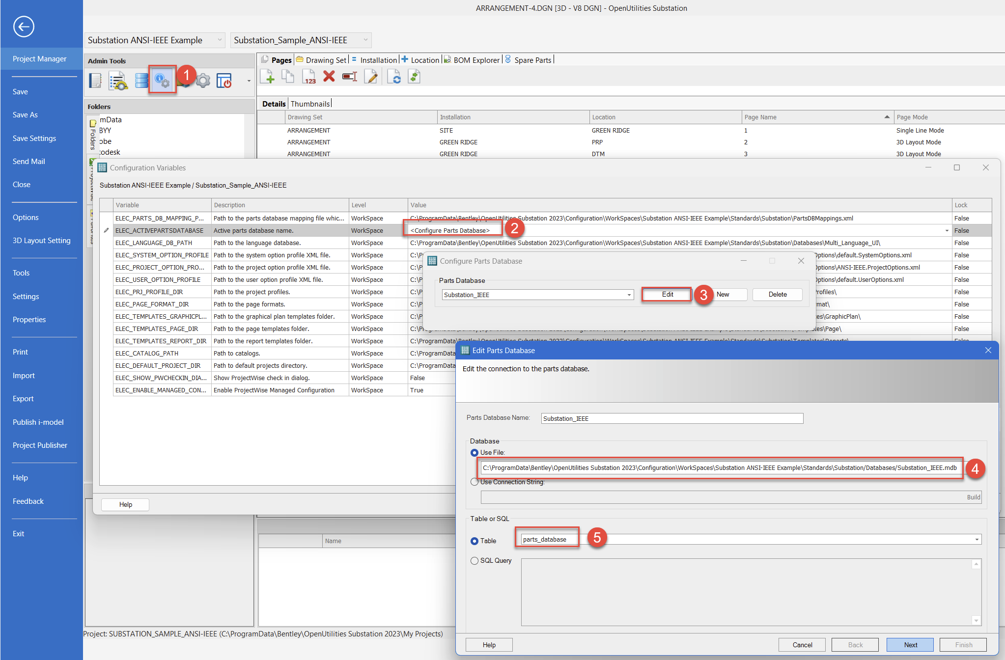
Task: Click the gray gear Admin Tools icon
Action: (203, 81)
